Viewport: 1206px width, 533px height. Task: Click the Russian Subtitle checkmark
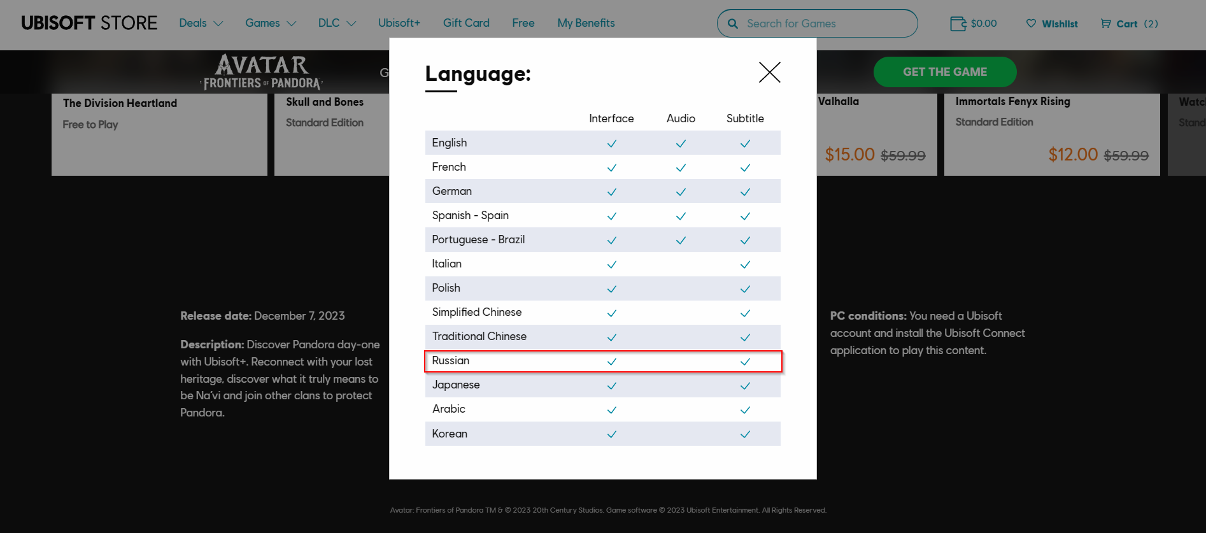click(745, 362)
